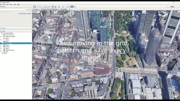Close the save image options bar
180x101 pixels.
(x=70, y=9)
